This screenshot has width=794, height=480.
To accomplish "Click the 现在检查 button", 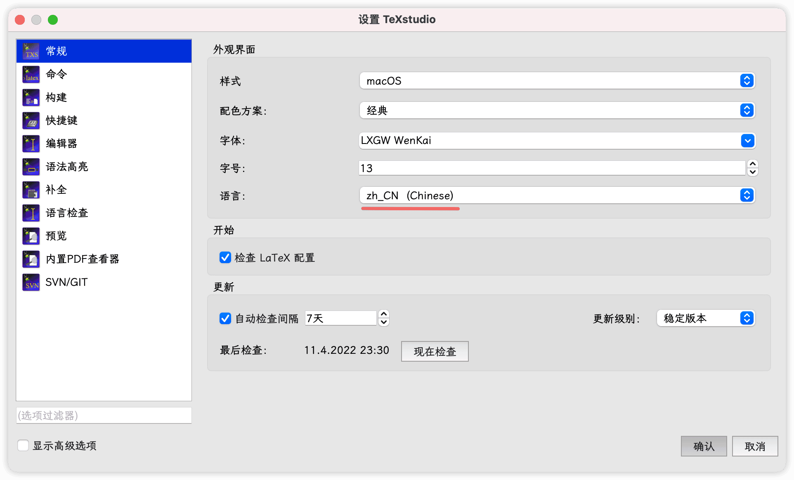I will point(435,351).
